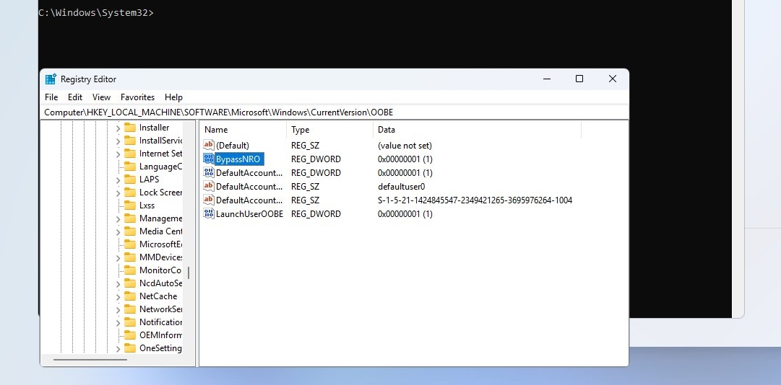
Task: Select the (Default) string value icon
Action: click(x=209, y=146)
